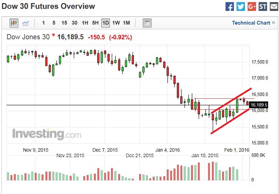Choose the 1W weekly interval
The image size is (279, 194).
click(116, 23)
